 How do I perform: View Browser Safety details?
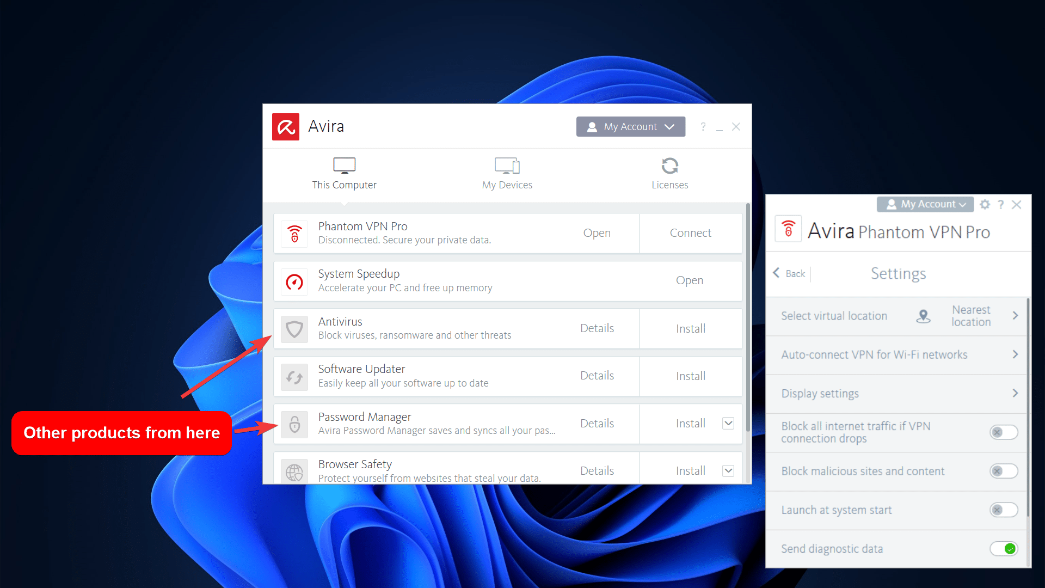(597, 471)
